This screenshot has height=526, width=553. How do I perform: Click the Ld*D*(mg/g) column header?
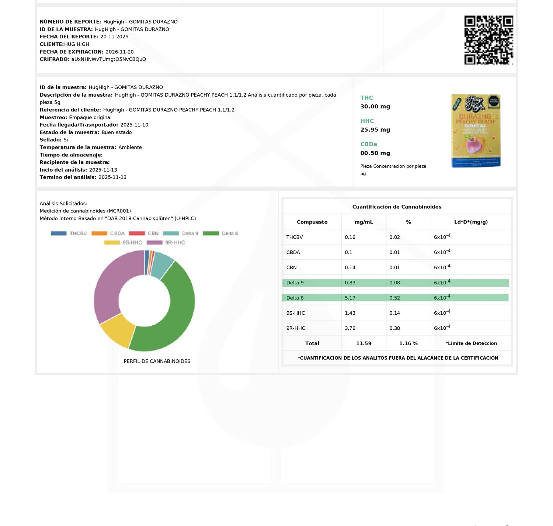tap(471, 222)
